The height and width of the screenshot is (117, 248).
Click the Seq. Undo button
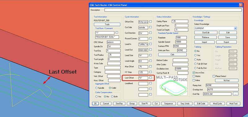(185, 104)
